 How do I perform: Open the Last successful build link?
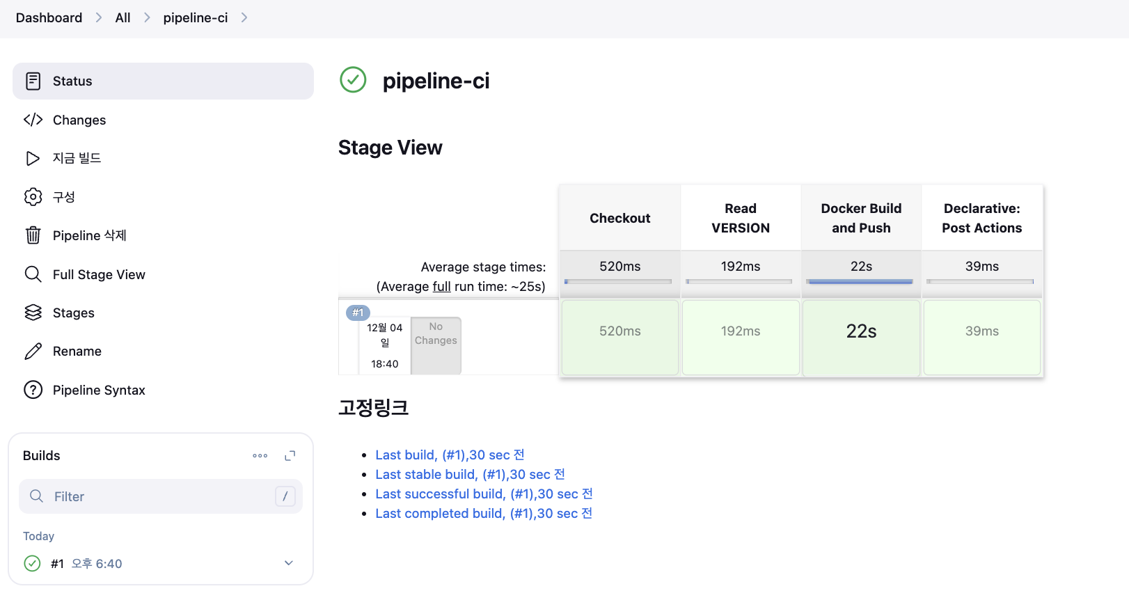[x=484, y=494]
